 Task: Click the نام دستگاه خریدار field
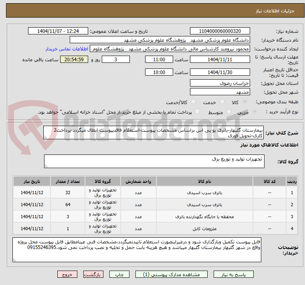(160, 40)
